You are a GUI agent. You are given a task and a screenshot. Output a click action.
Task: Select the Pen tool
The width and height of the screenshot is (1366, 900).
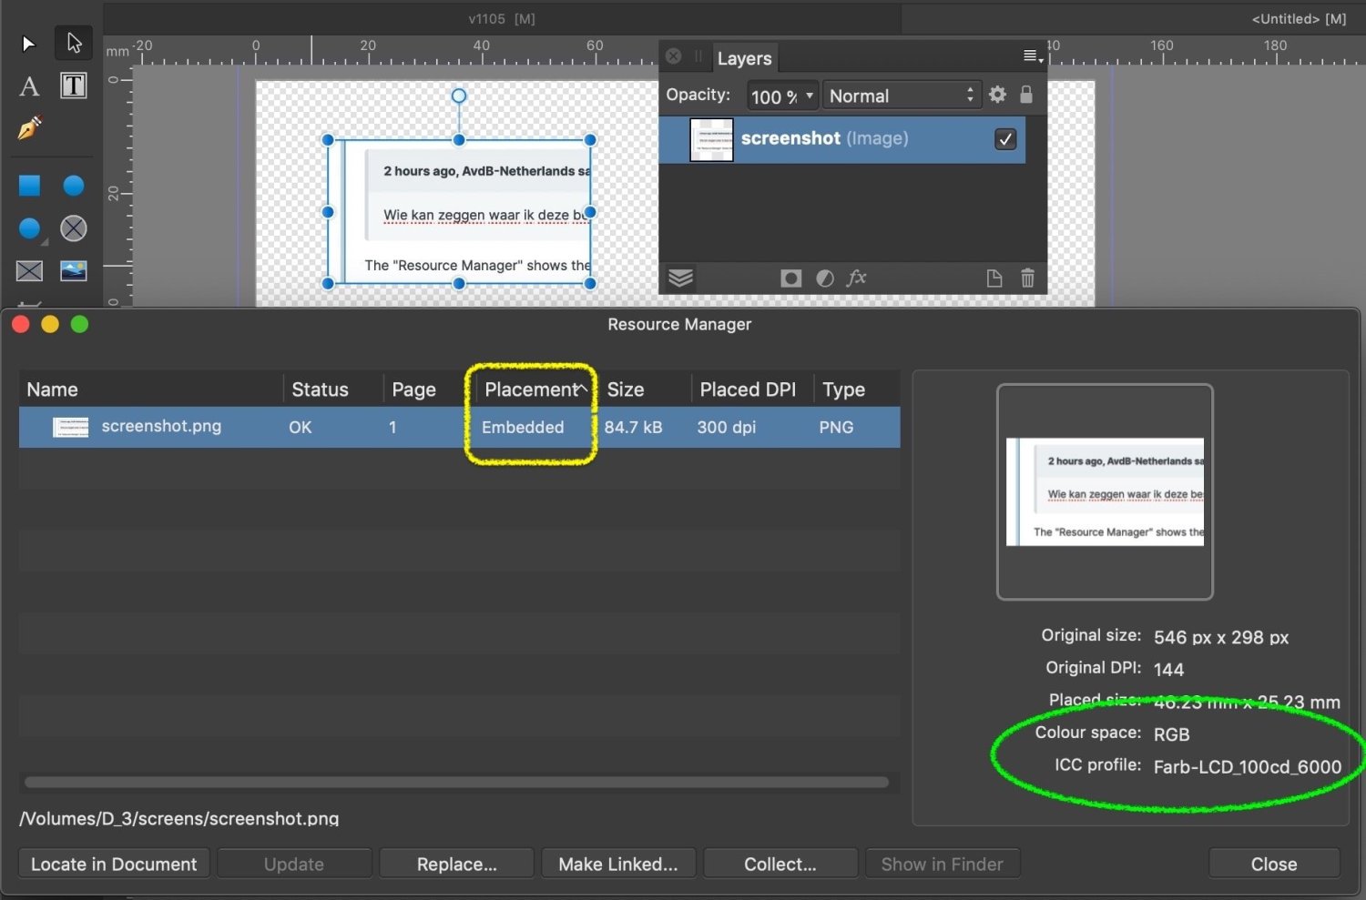(28, 129)
